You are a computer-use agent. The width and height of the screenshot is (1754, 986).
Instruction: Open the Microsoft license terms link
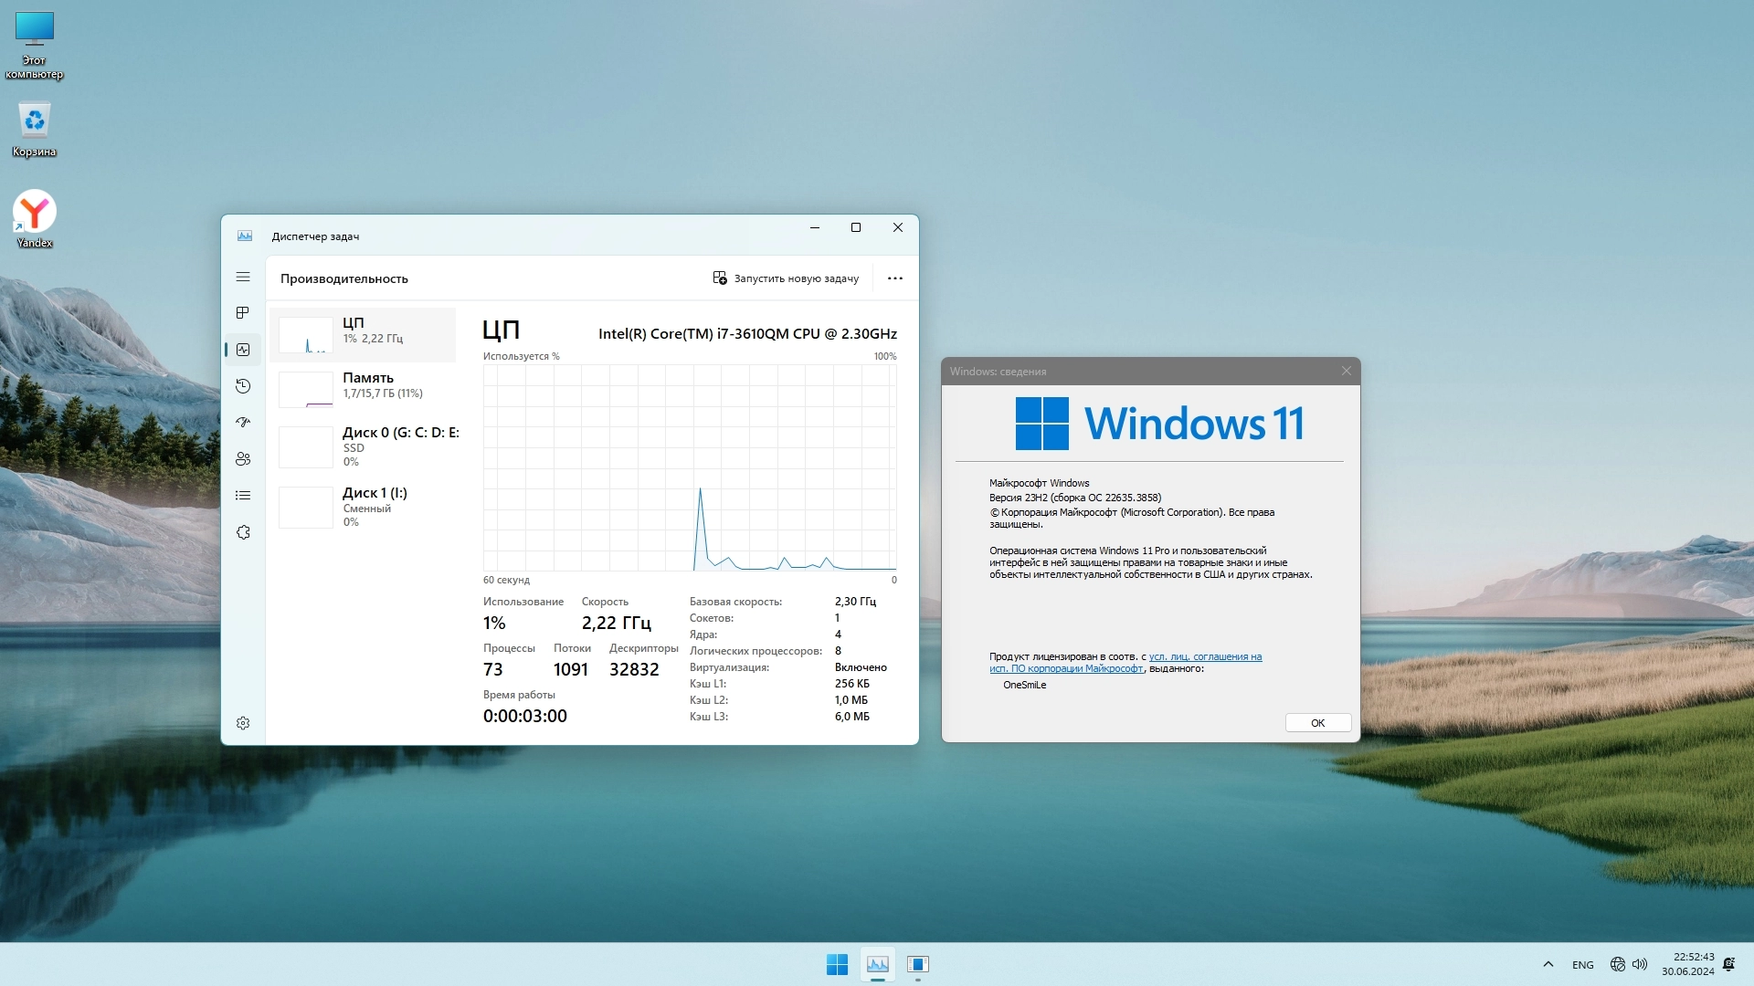[x=1204, y=657]
